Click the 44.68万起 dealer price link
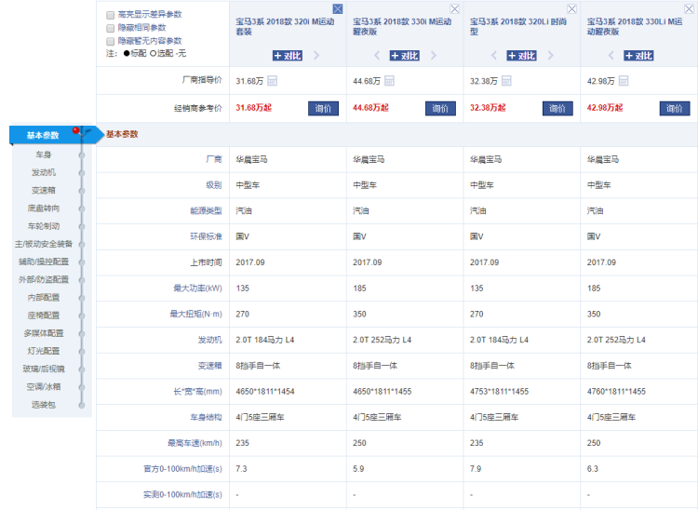Image resolution: width=698 pixels, height=510 pixels. (x=370, y=108)
